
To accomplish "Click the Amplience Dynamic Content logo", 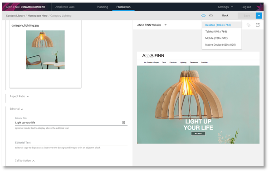I will coord(25,7).
